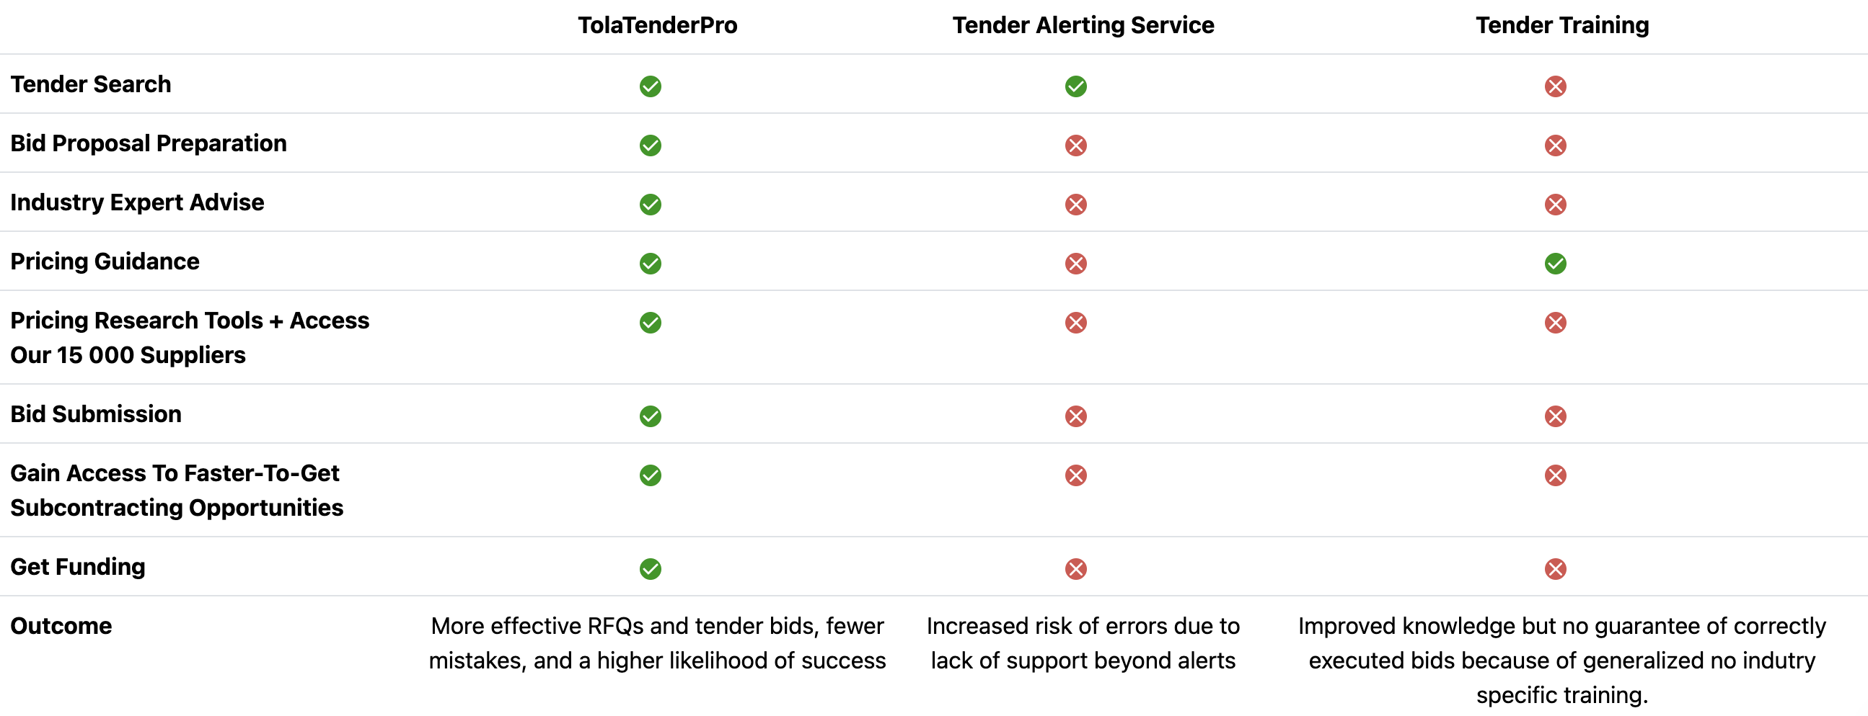This screenshot has width=1868, height=716.
Task: Click the Outcome row label
Action: tap(61, 625)
